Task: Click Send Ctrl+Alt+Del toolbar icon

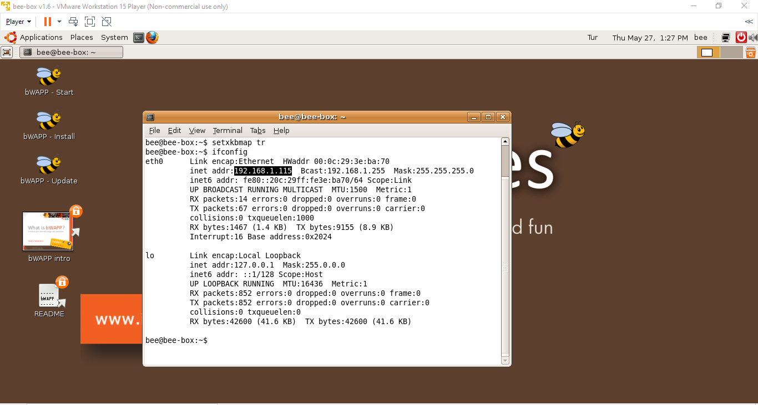Action: tap(73, 22)
